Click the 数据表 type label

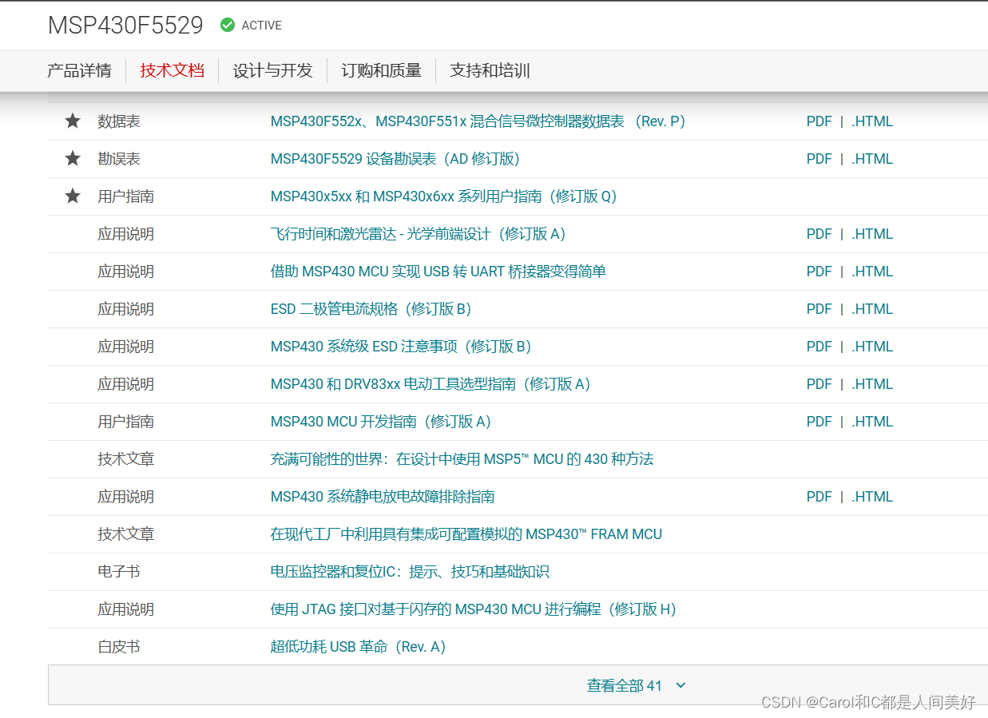(119, 121)
